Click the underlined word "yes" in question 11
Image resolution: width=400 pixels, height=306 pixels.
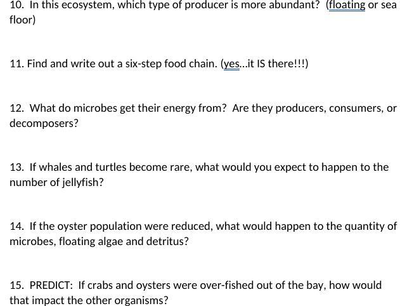point(231,64)
